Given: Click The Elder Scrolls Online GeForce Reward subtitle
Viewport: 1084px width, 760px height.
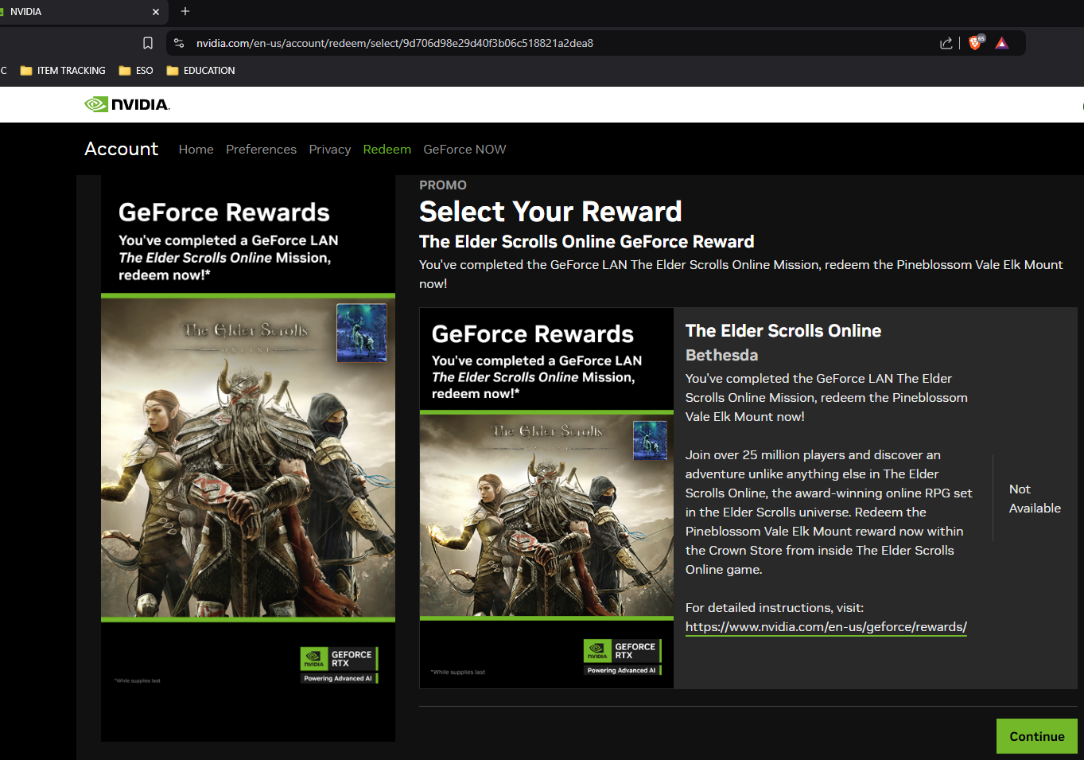Looking at the screenshot, I should pyautogui.click(x=586, y=241).
